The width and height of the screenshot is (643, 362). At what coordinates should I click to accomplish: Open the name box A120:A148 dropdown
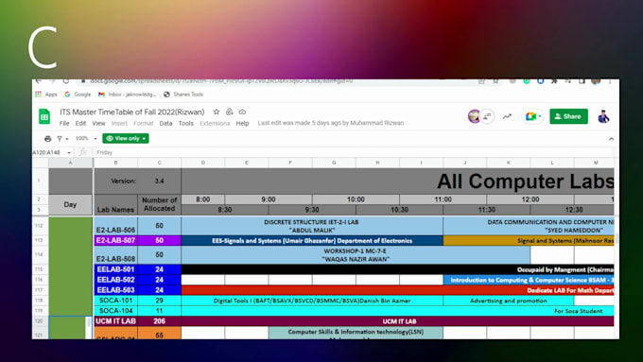coord(69,152)
